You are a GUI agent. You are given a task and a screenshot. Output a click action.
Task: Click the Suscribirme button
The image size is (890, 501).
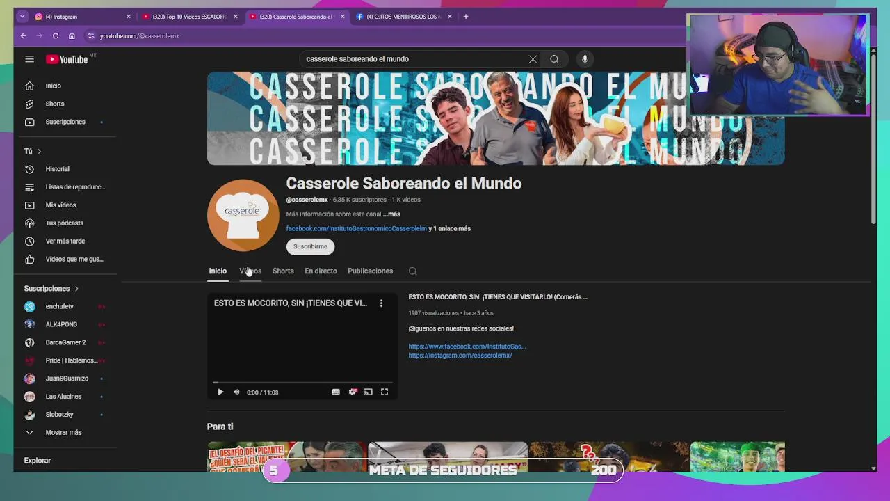[x=310, y=246]
